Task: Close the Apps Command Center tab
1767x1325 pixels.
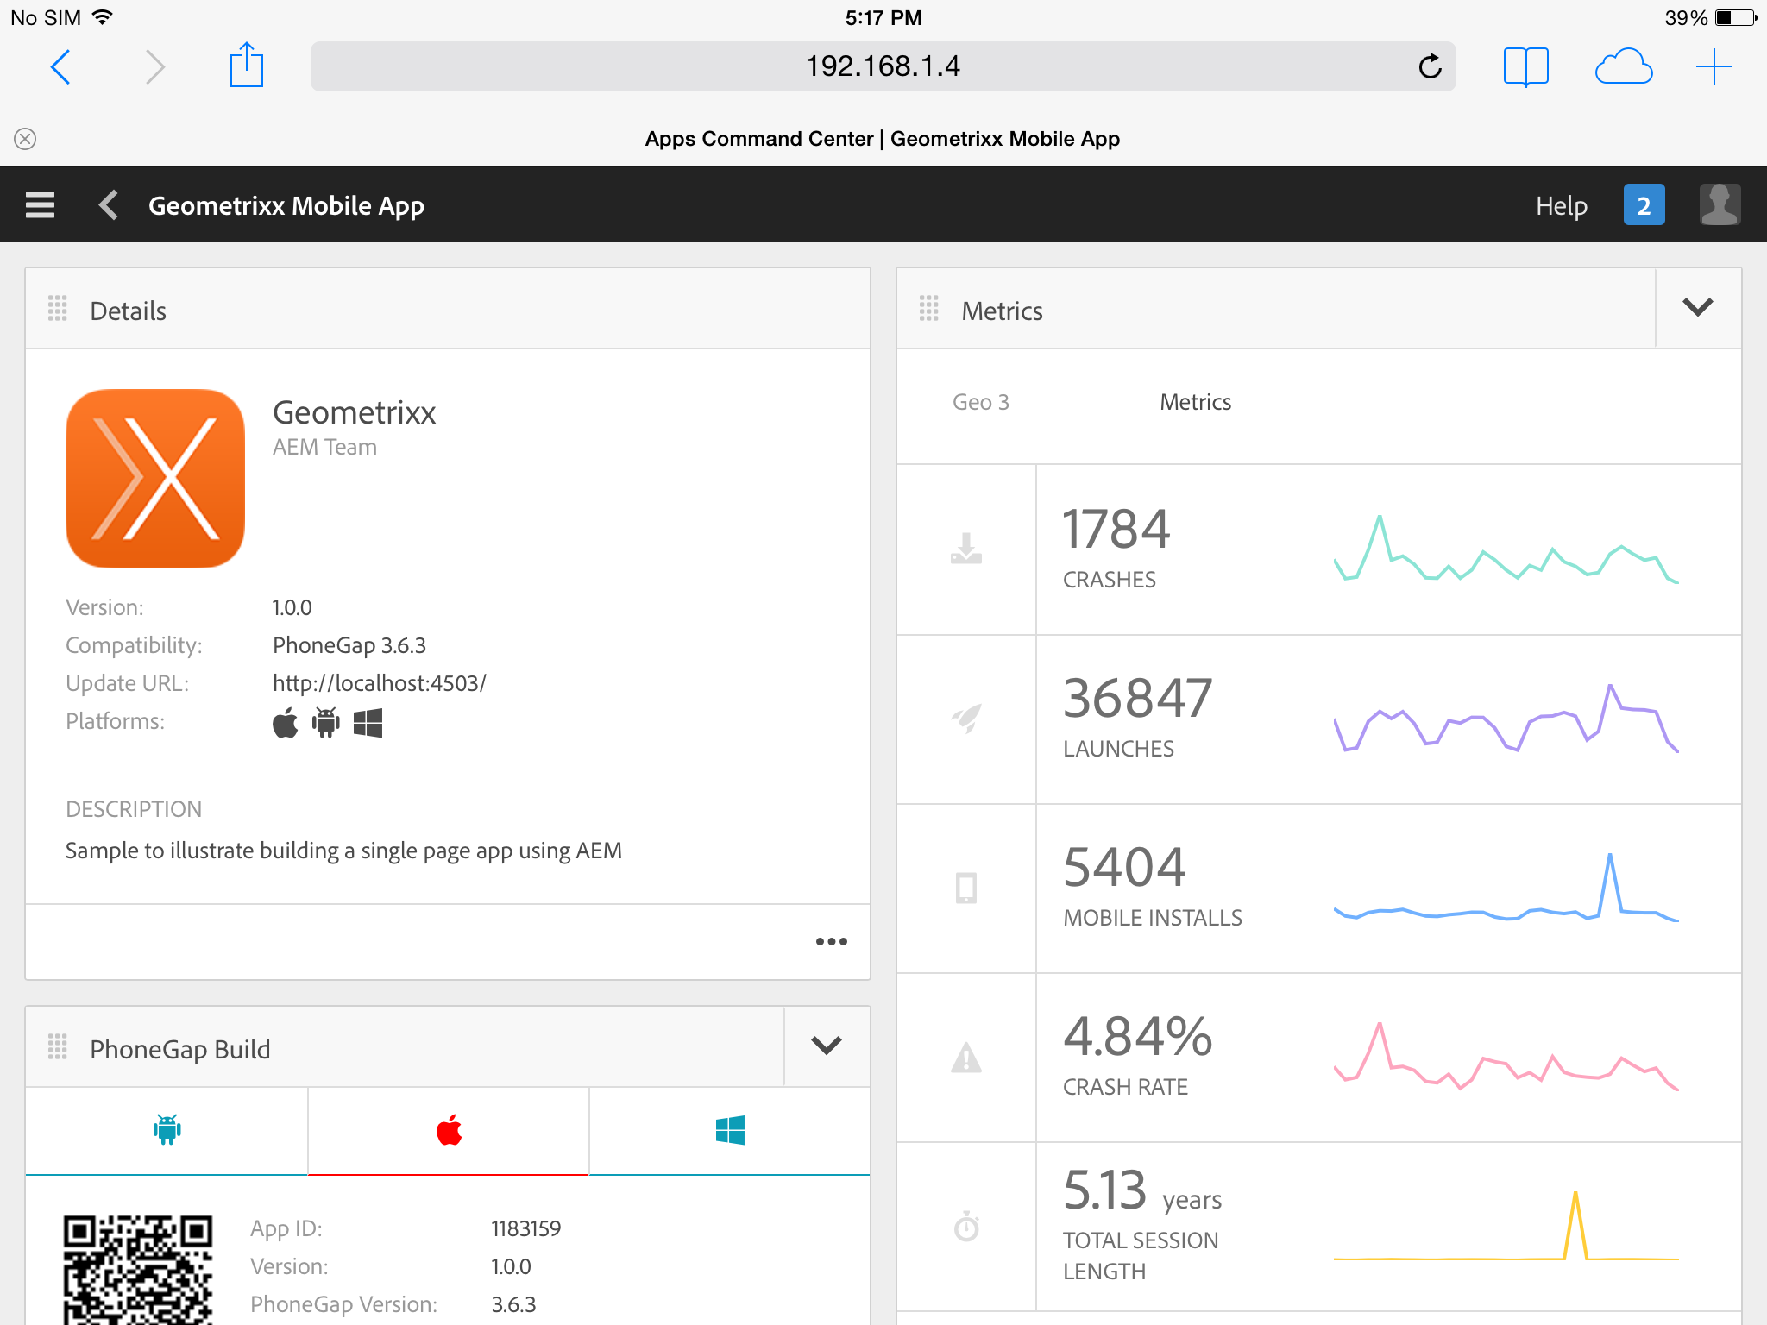Action: click(x=25, y=139)
